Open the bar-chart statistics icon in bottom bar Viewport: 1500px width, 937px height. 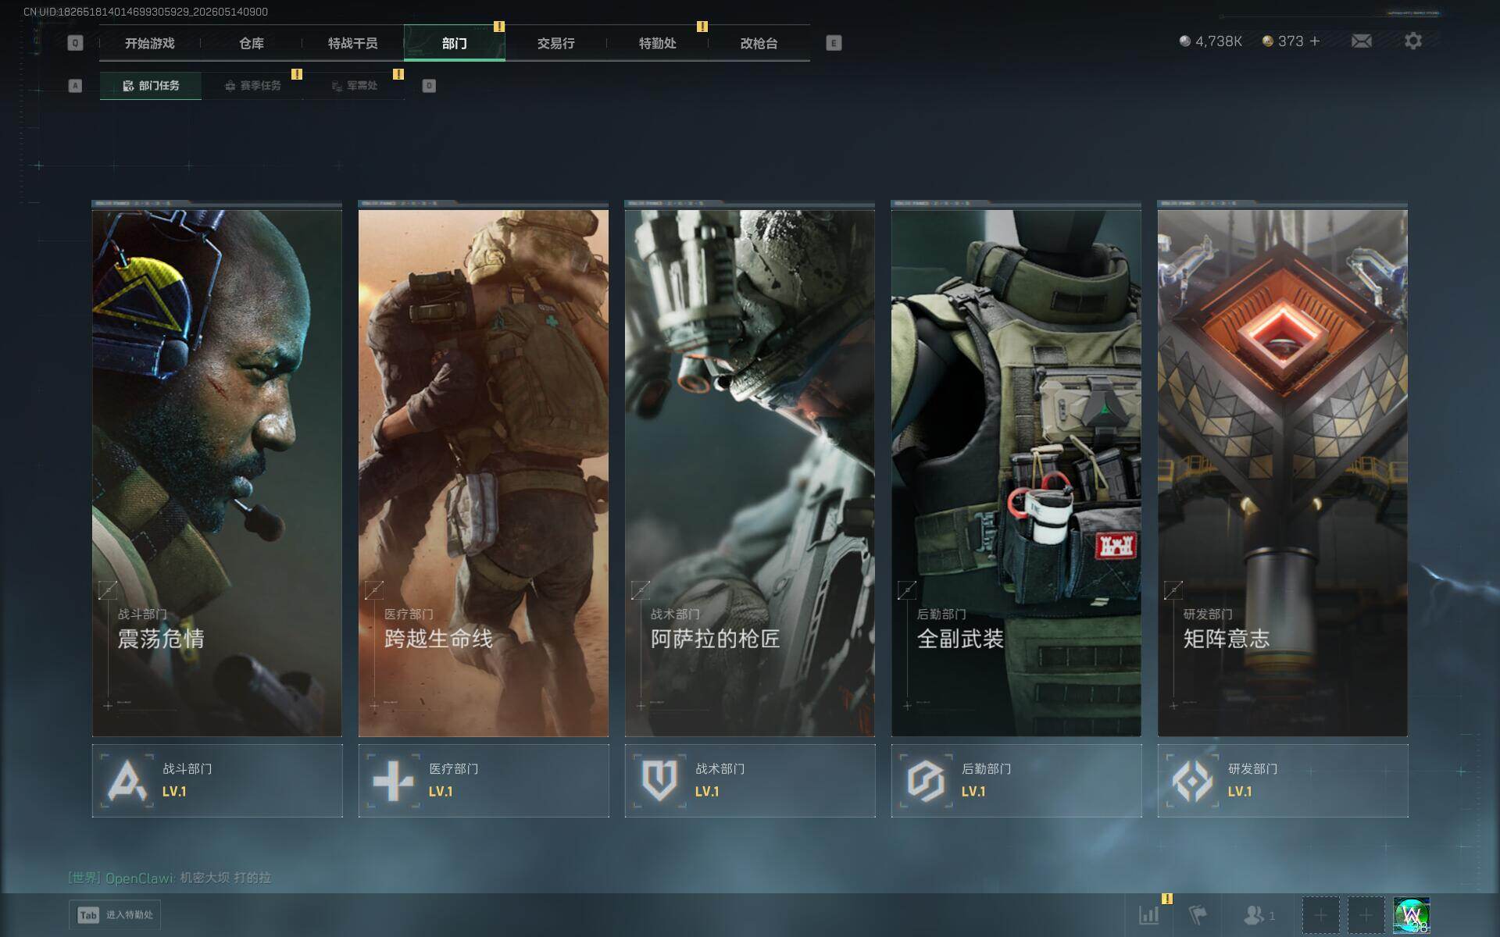click(x=1149, y=914)
